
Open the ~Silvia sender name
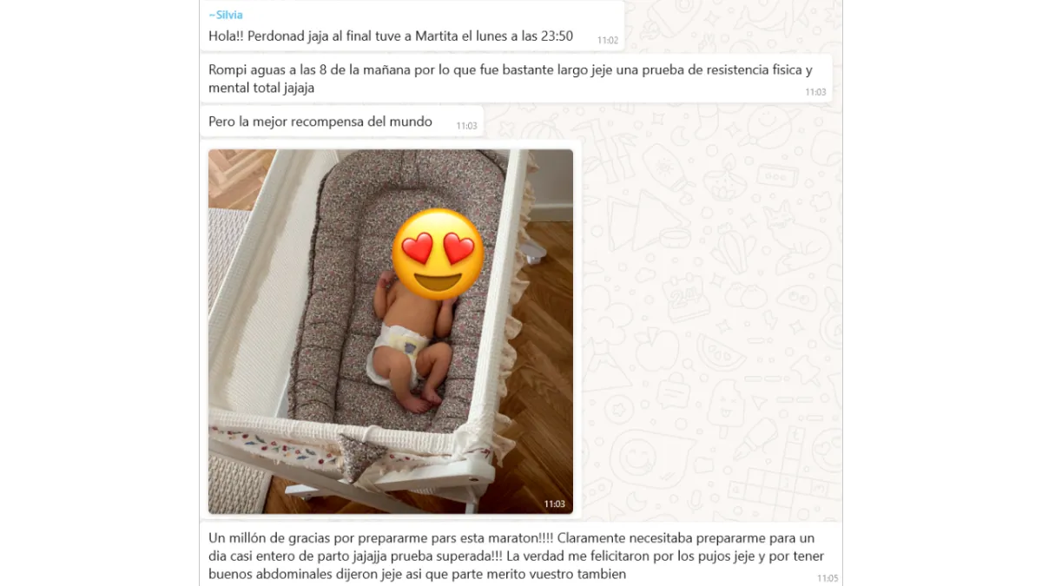tap(226, 15)
